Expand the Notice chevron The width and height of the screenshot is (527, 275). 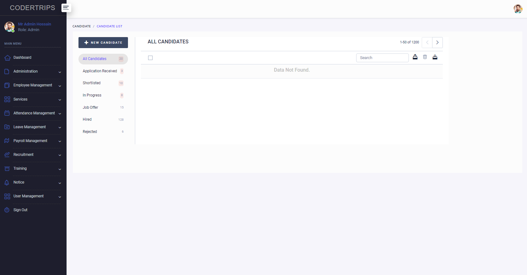pos(60,183)
